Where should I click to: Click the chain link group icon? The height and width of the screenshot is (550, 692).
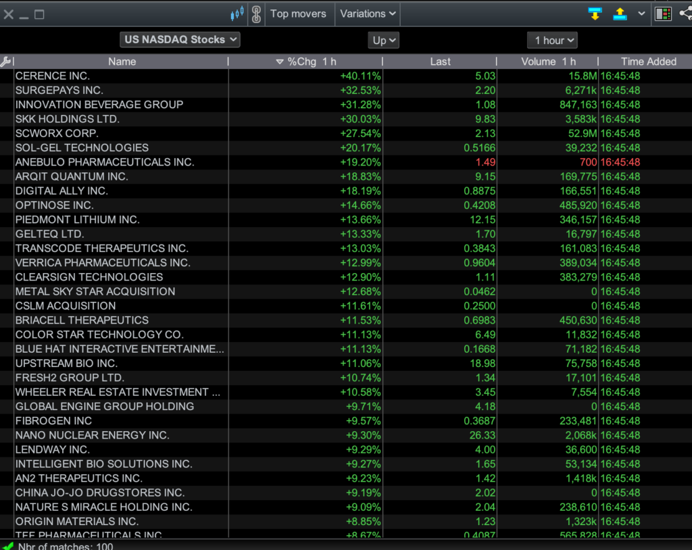256,14
